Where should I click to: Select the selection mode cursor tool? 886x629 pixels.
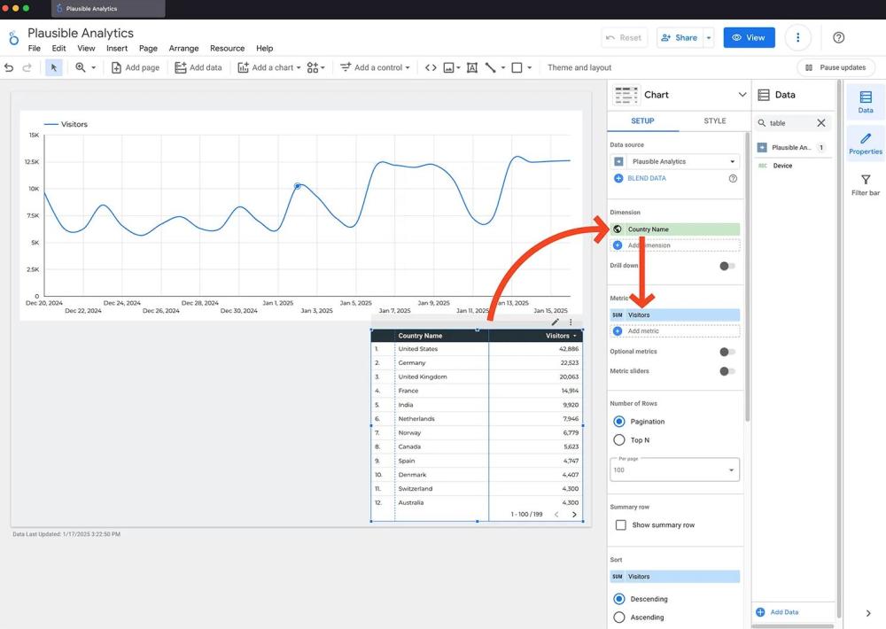[x=53, y=67]
